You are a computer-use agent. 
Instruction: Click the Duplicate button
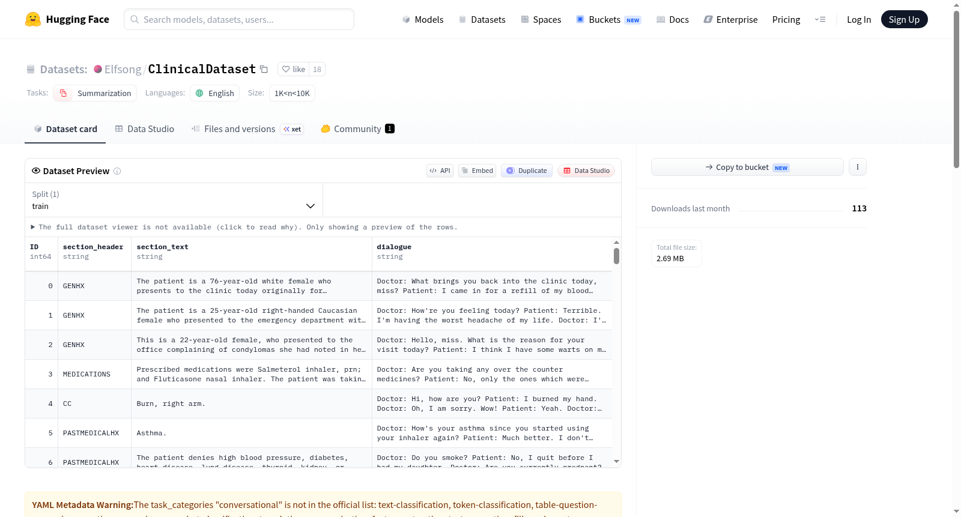(527, 171)
